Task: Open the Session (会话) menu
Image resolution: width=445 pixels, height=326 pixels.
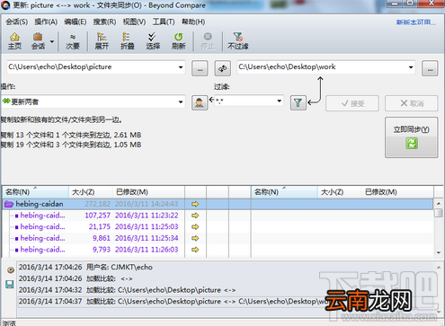Action: coord(17,22)
